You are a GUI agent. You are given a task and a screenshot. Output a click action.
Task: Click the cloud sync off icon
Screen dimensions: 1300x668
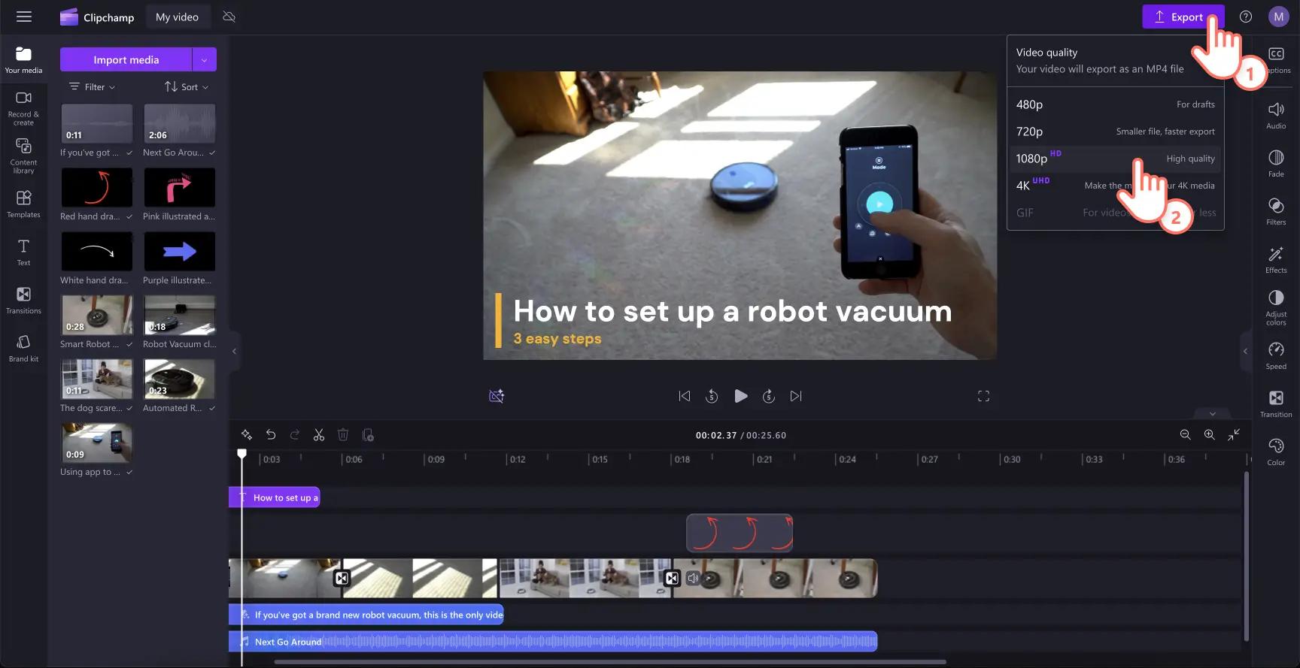(x=229, y=17)
